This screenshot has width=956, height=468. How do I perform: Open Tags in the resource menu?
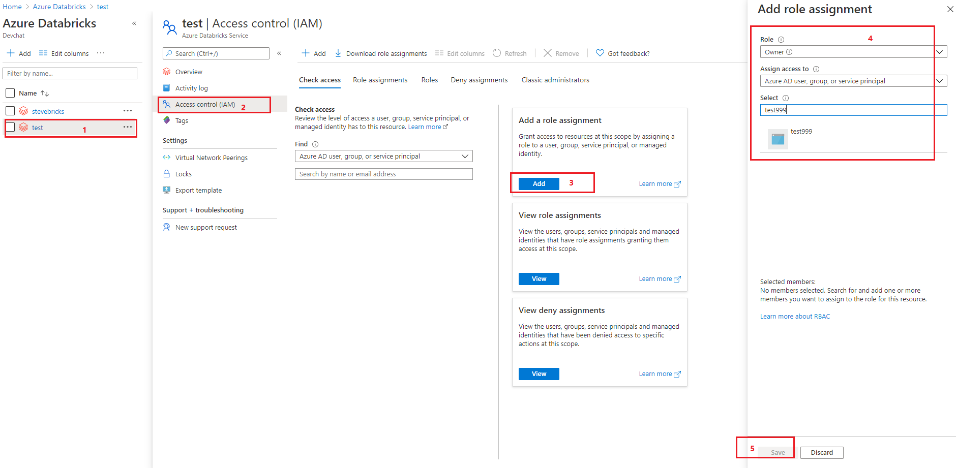(x=182, y=120)
